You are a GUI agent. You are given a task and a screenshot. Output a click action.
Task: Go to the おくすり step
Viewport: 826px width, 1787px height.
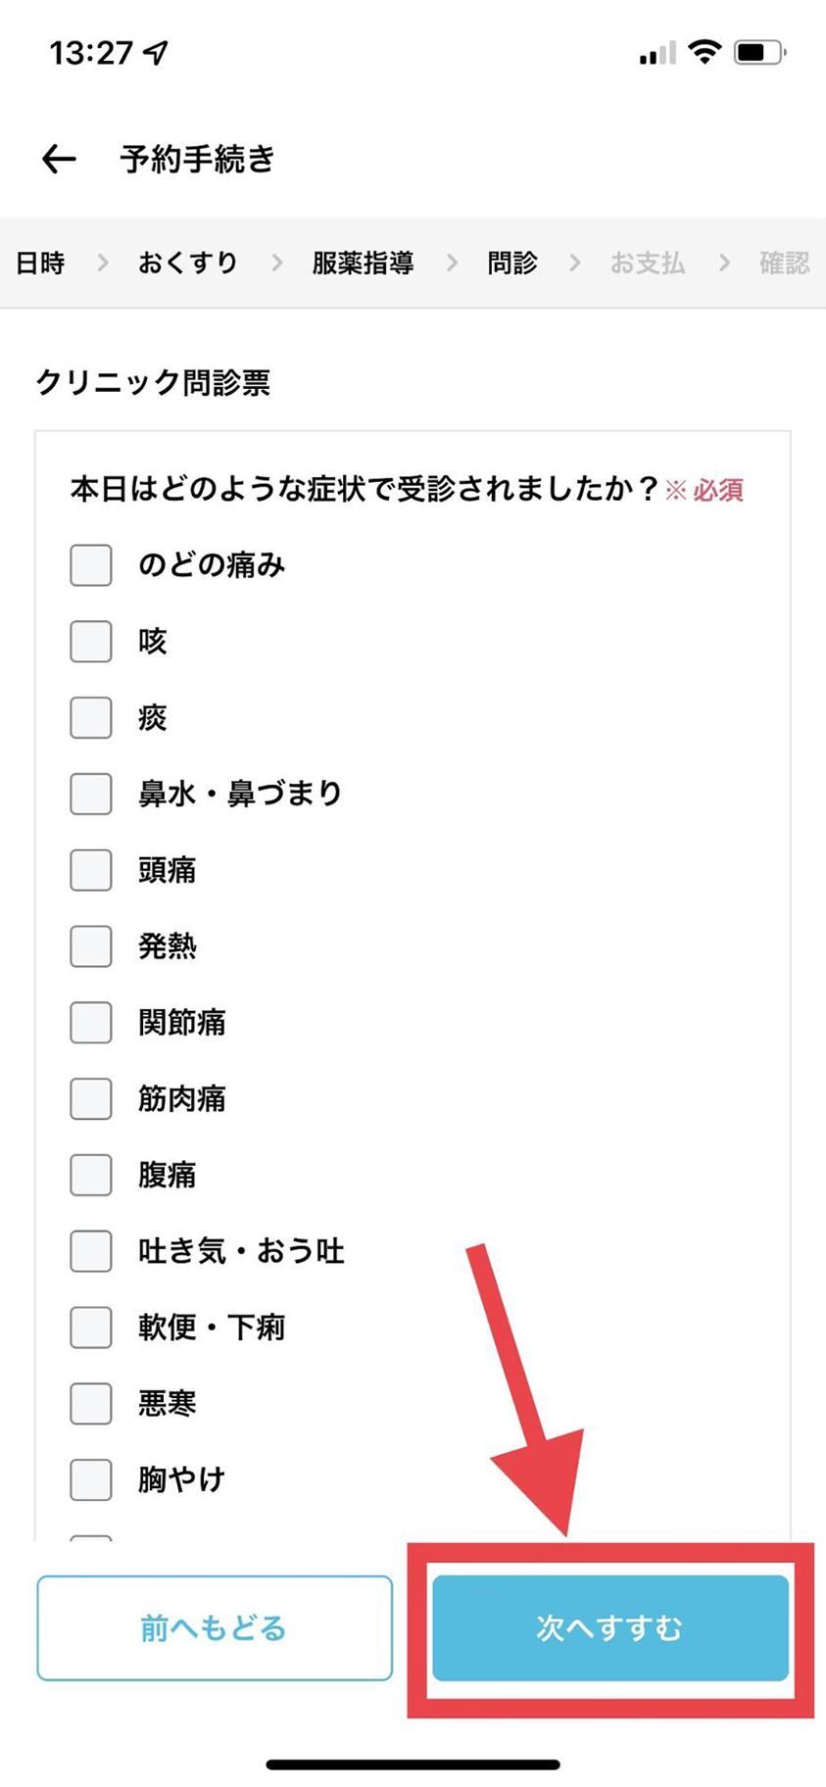pos(188,263)
